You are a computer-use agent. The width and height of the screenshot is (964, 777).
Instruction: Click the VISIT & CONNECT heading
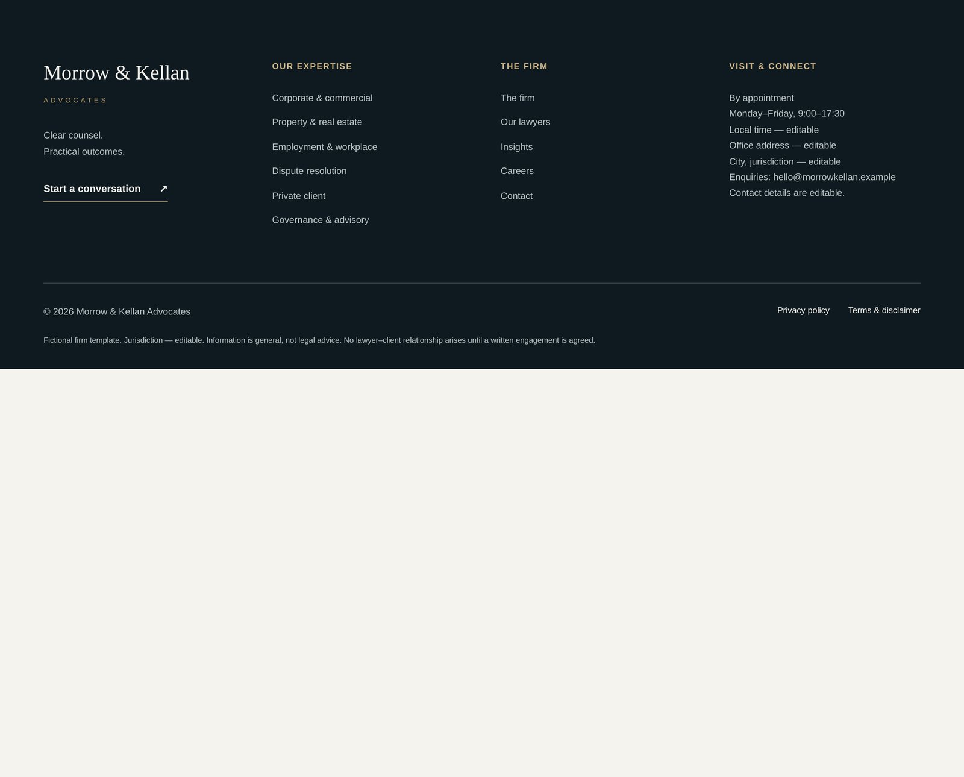pos(772,66)
